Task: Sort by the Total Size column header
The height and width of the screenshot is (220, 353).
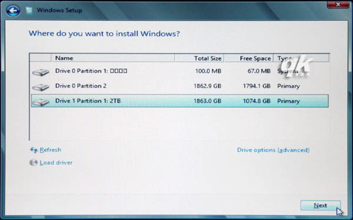Action: [199, 58]
